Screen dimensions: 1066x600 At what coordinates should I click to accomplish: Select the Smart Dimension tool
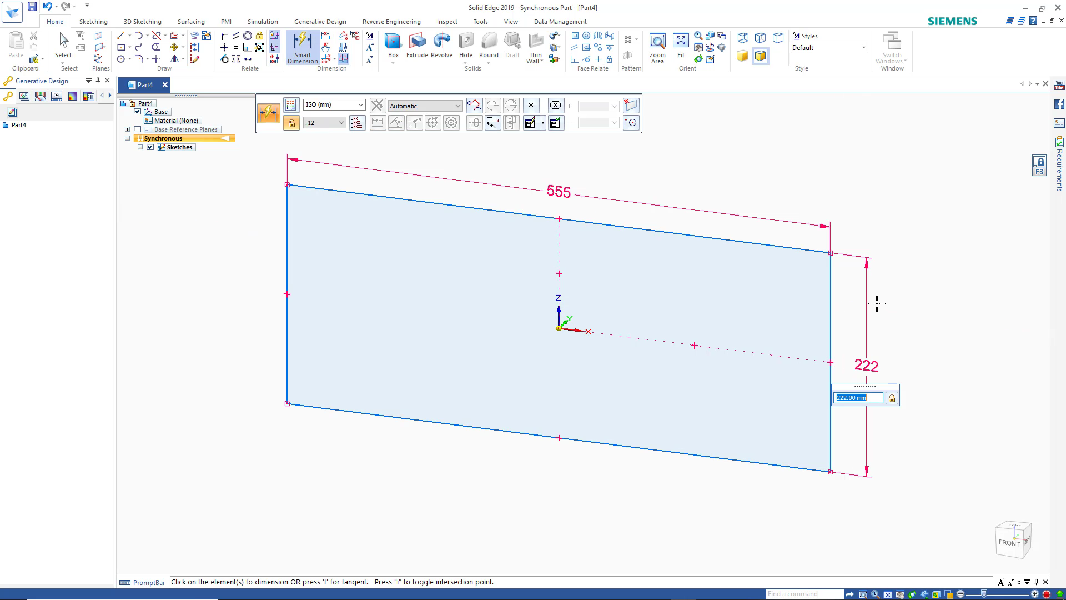(303, 47)
